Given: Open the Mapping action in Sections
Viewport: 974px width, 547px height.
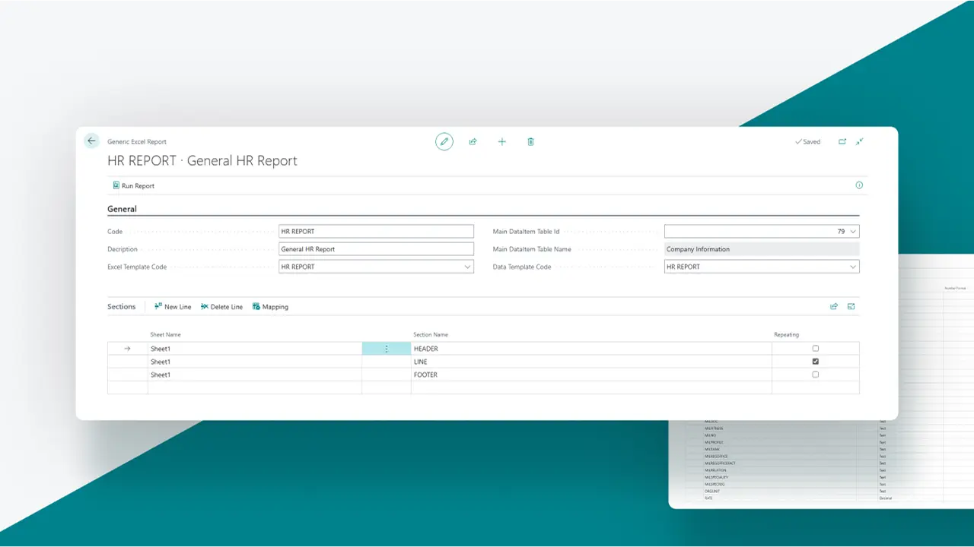Looking at the screenshot, I should point(270,306).
